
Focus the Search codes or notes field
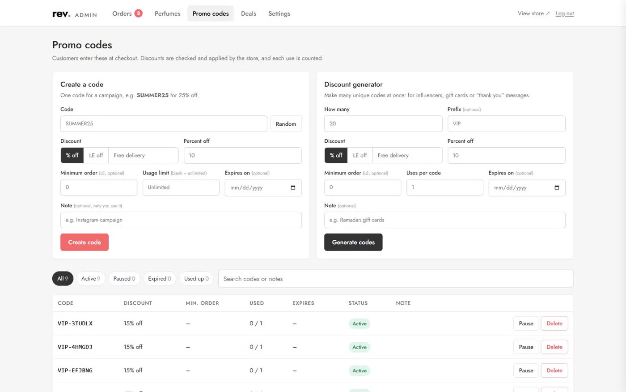[396, 279]
